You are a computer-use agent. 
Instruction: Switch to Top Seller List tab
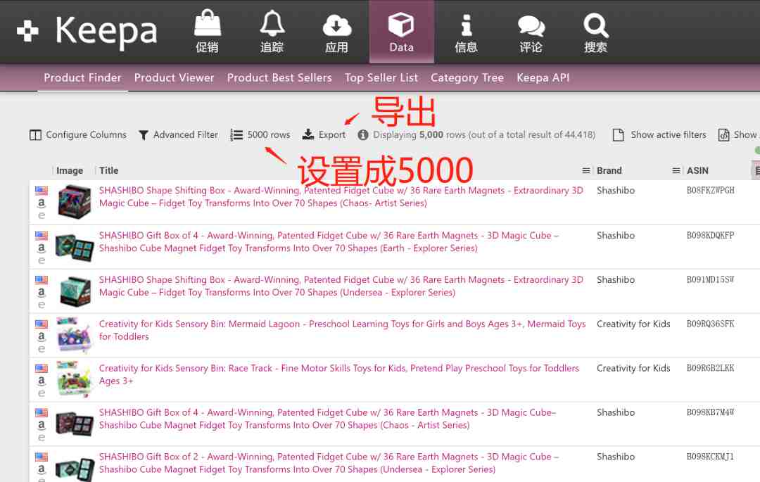[381, 77]
